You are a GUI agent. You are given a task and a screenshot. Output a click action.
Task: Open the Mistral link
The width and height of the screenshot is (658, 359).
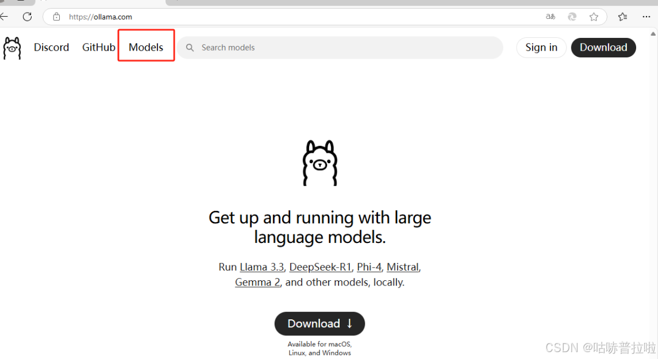(x=403, y=267)
